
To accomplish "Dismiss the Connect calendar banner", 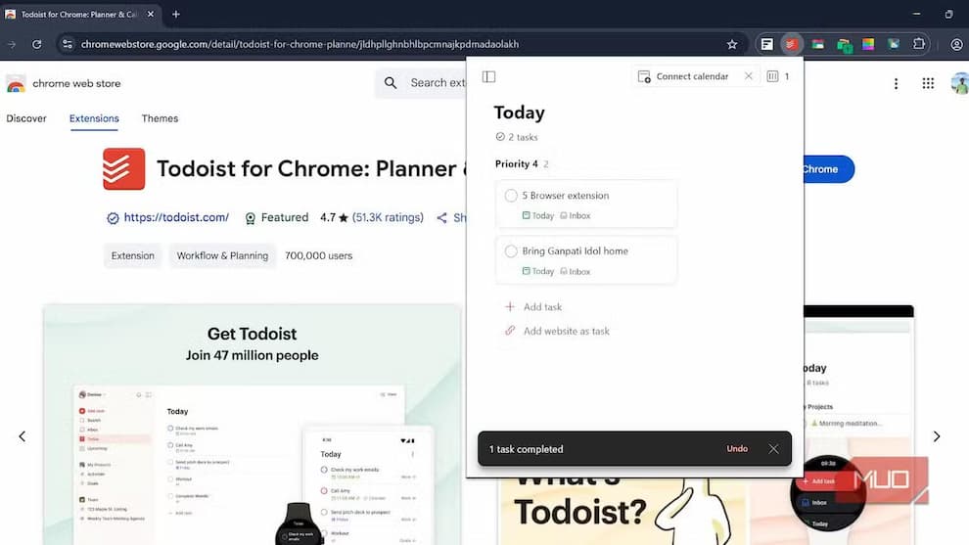I will click(x=749, y=76).
